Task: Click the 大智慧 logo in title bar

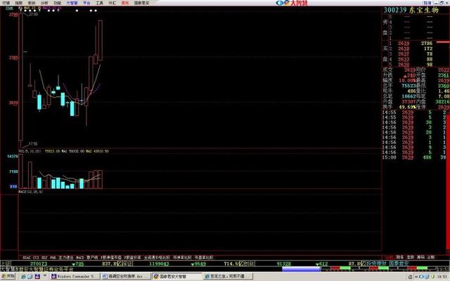Action: click(291, 3)
